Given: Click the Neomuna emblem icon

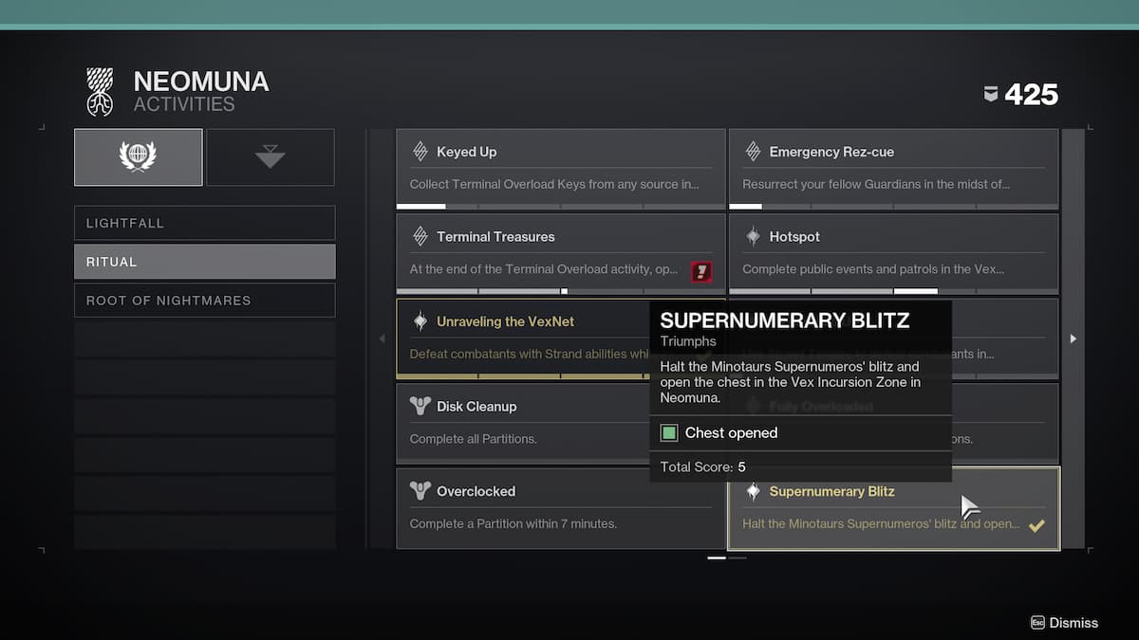Looking at the screenshot, I should coord(100,92).
